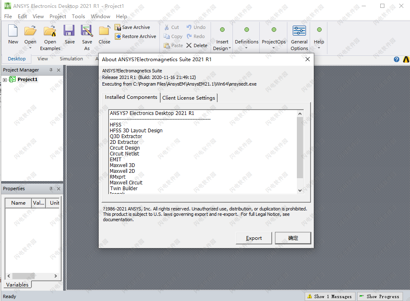The width and height of the screenshot is (410, 301).
Task: Click the 确定 button
Action: point(293,238)
